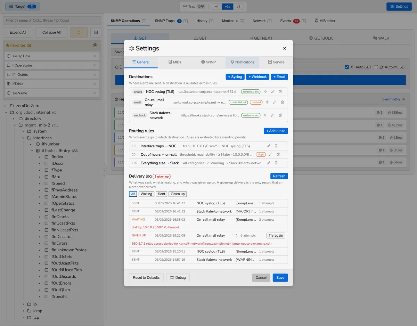Edit the NOC syslog (TLS) destination
This screenshot has width=417, height=326.
tap(273, 92)
